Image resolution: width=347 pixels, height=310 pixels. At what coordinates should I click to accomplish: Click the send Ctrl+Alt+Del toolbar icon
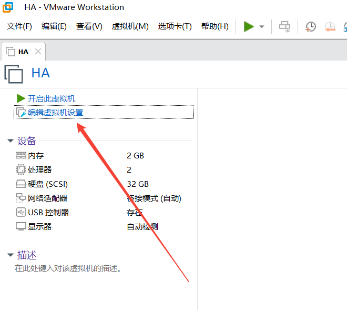pyautogui.click(x=284, y=27)
